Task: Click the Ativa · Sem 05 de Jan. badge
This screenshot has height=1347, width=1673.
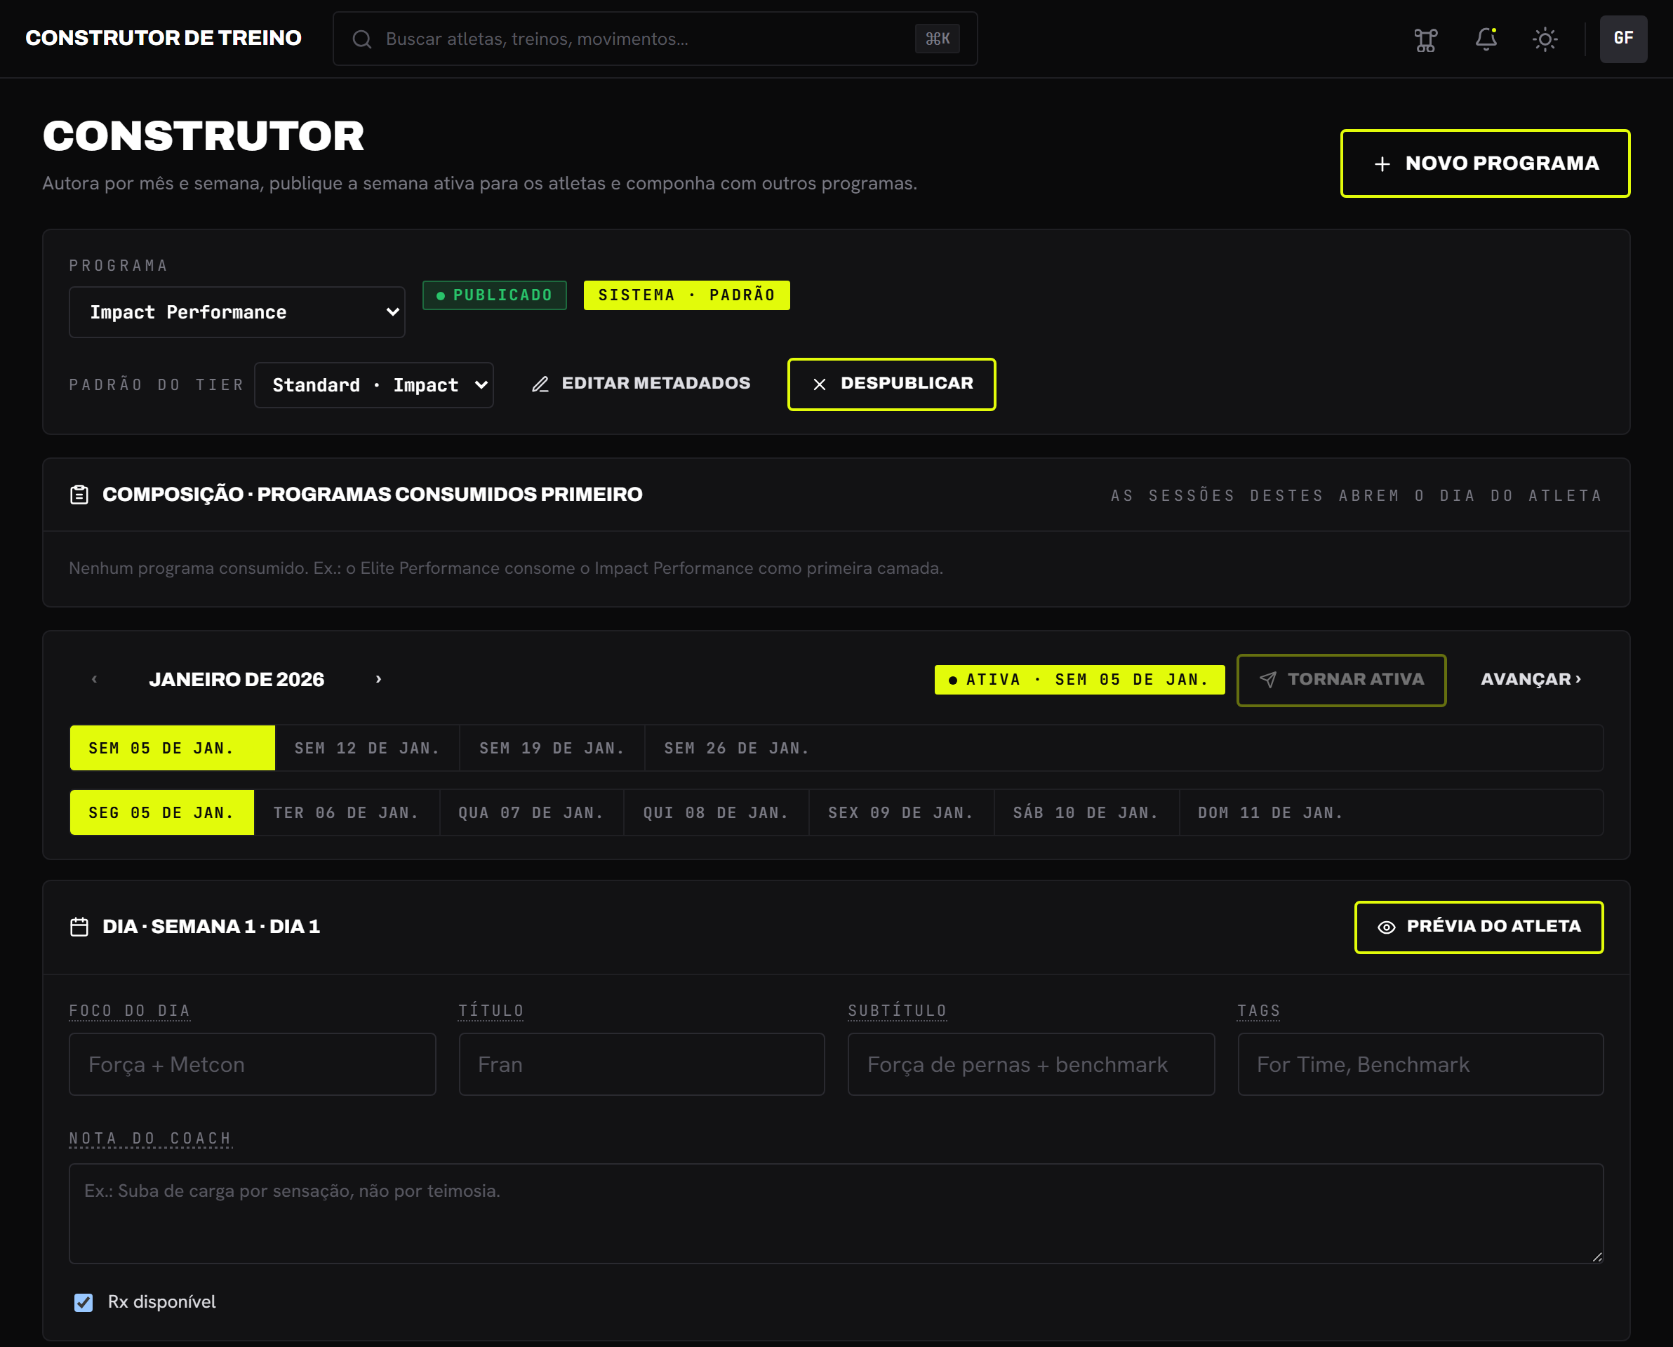Action: pos(1079,680)
